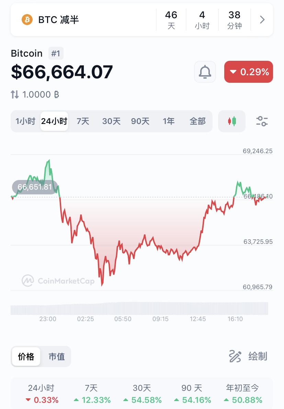Choose the 1年 chart range
This screenshot has height=409, width=284.
point(168,121)
